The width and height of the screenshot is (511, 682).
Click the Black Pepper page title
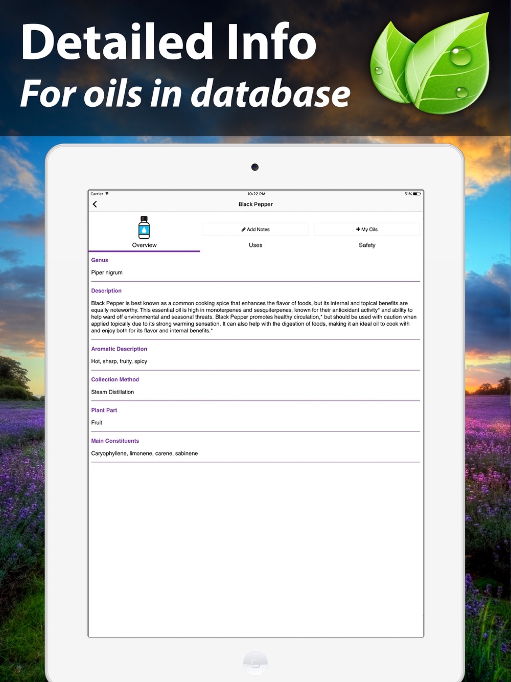pyautogui.click(x=255, y=204)
